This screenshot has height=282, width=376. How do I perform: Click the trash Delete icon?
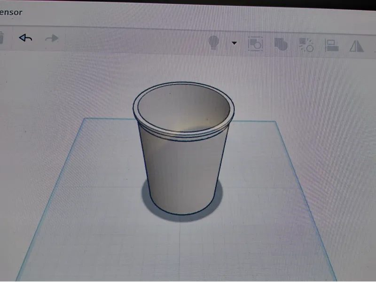click(x=1, y=38)
